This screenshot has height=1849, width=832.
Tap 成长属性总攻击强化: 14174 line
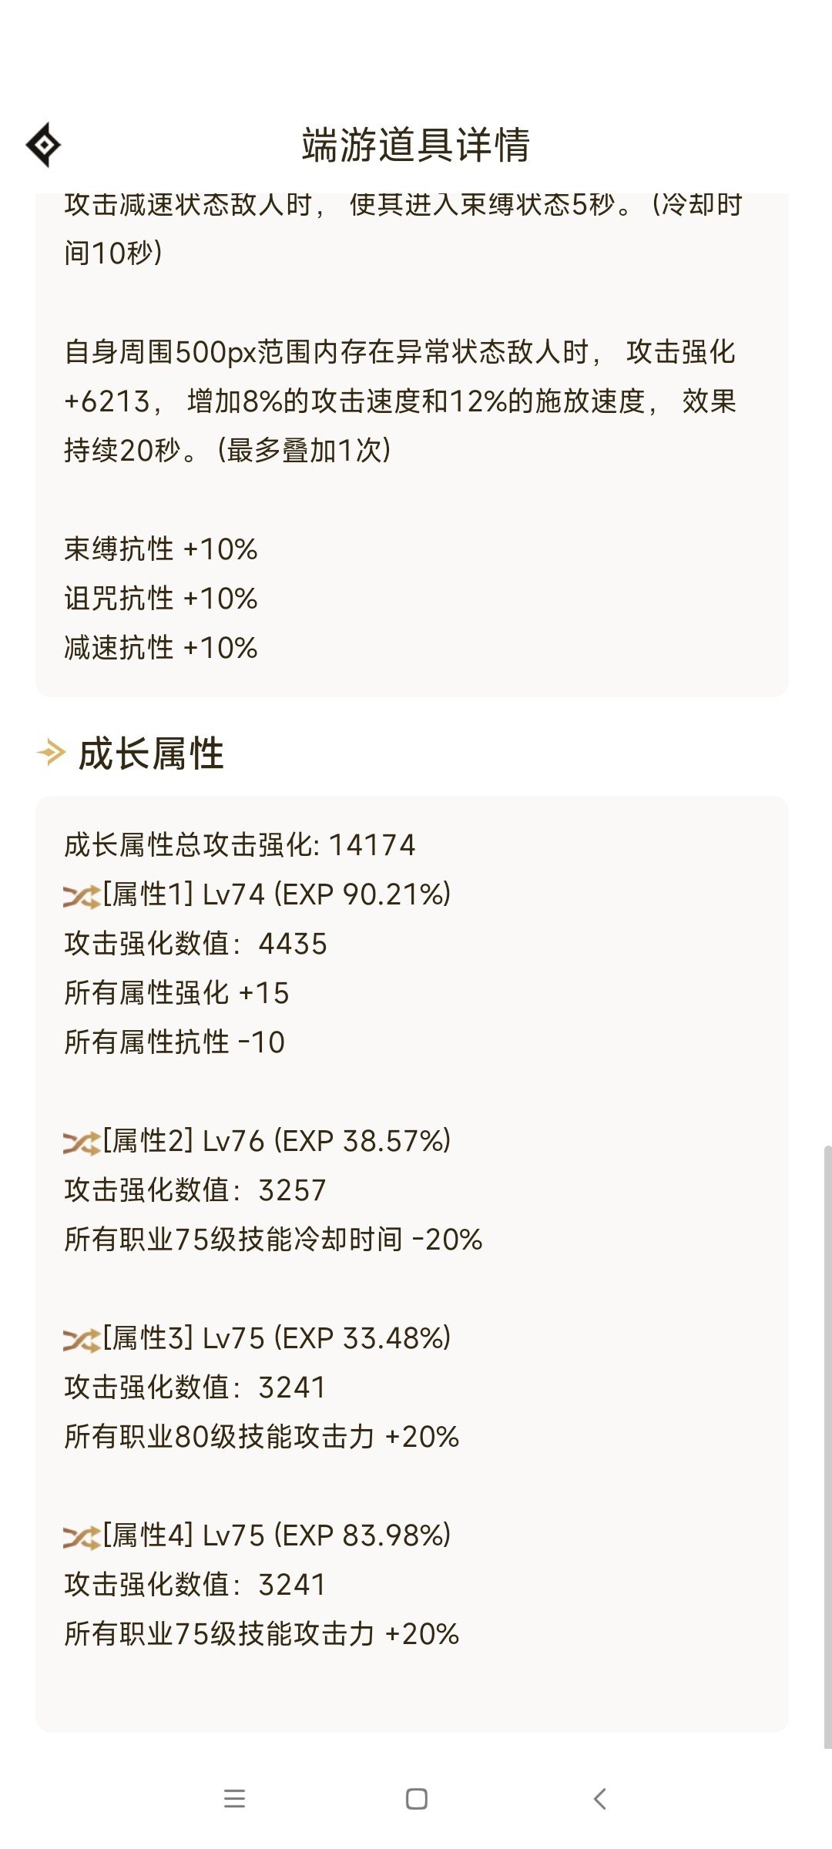[x=240, y=845]
